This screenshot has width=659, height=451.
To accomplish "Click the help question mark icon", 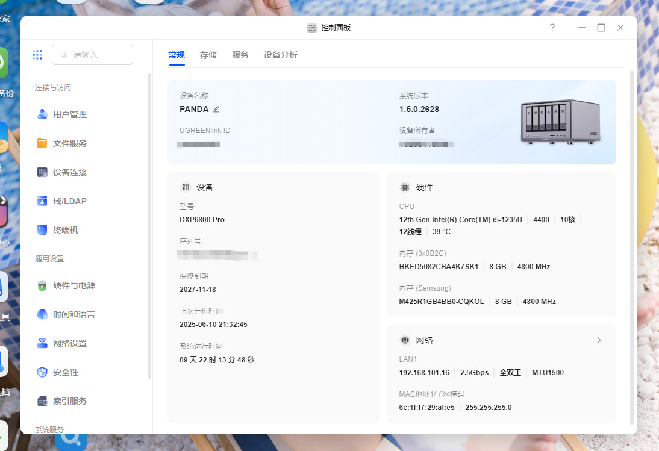I will (x=552, y=28).
